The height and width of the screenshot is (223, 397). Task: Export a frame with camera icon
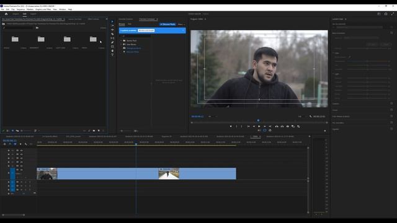[x=288, y=126]
